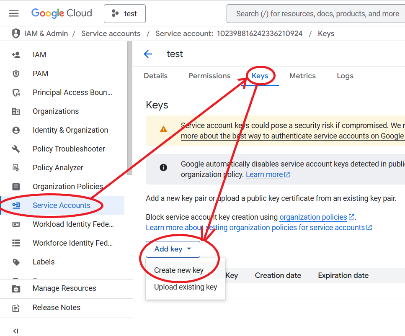405x336 pixels.
Task: Go back using the blue arrow
Action: pos(148,54)
